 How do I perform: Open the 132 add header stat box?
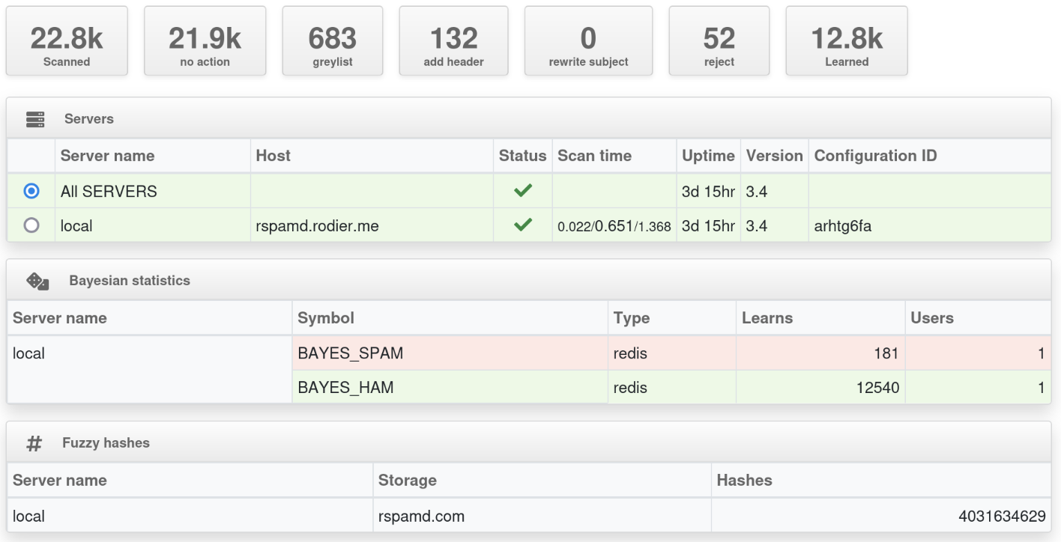point(453,41)
